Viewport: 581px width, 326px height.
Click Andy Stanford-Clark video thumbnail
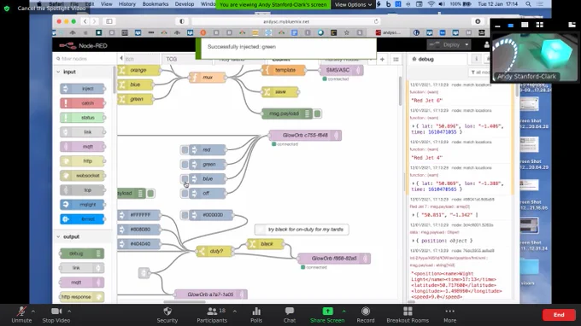pos(534,56)
